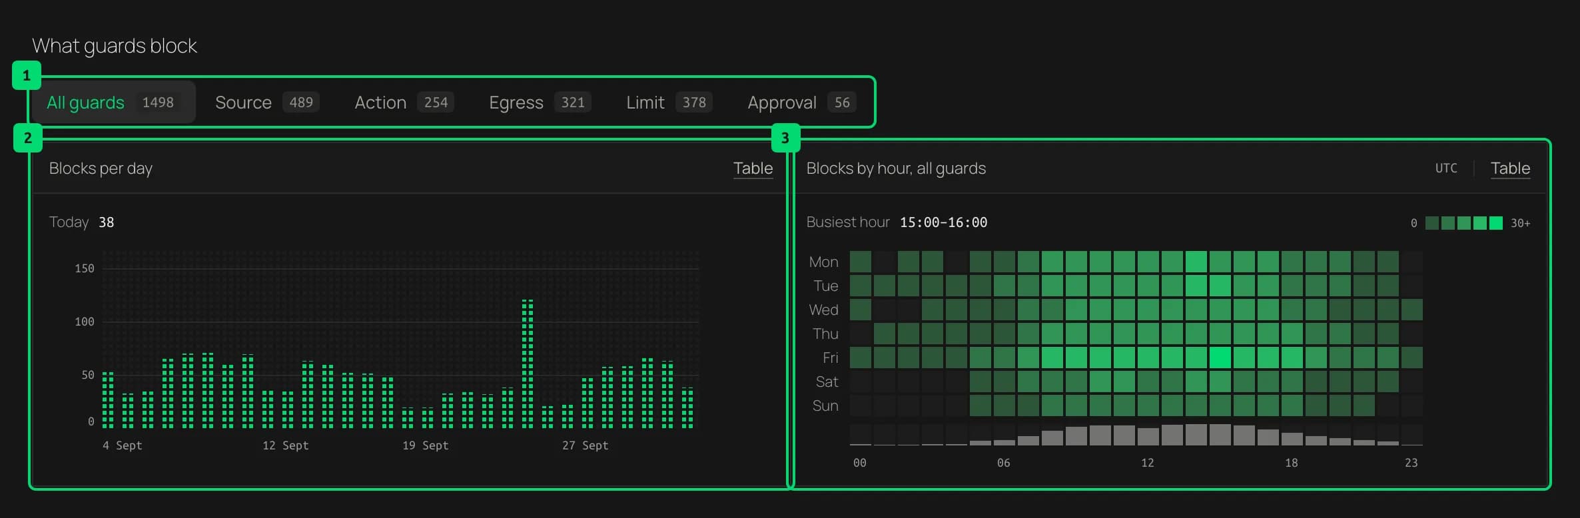The image size is (1580, 518).
Task: Open Table view for Blocks by hour
Action: tap(1510, 168)
